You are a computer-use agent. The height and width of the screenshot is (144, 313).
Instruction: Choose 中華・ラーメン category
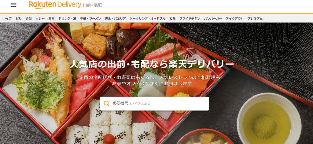[x=90, y=19]
